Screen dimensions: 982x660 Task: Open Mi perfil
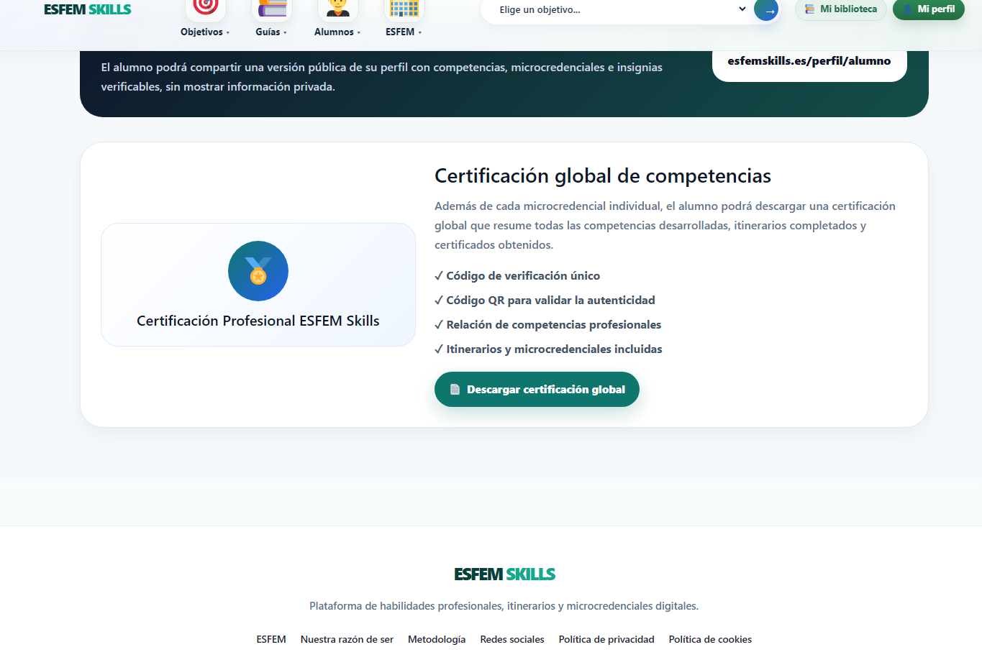click(929, 9)
